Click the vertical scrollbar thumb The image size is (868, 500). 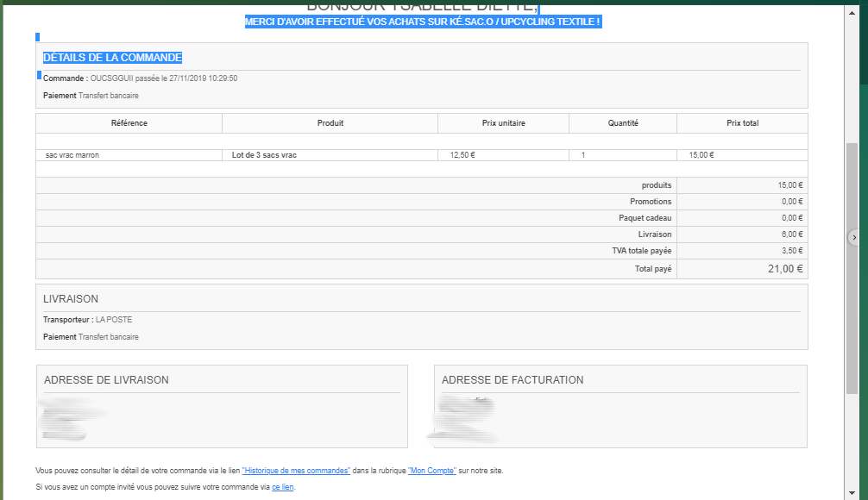pyautogui.click(x=852, y=268)
